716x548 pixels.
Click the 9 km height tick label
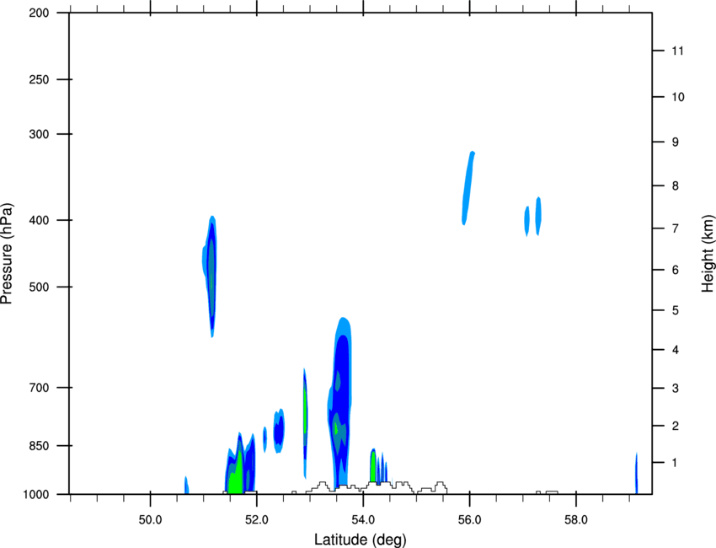676,142
